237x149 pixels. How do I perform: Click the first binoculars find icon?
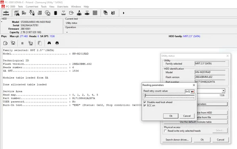click(x=49, y=43)
